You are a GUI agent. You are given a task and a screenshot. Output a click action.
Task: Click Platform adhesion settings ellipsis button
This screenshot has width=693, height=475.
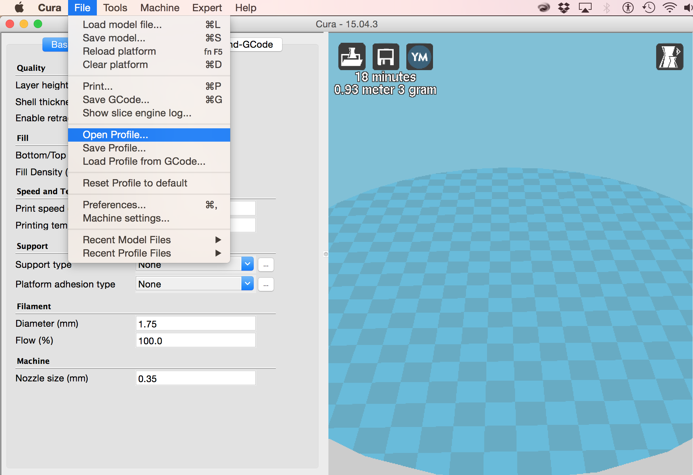266,284
